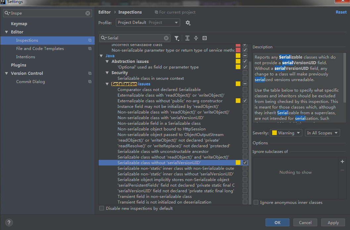The image size is (350, 230).
Task: Open the Severity Warning dropdown
Action: [x=286, y=133]
